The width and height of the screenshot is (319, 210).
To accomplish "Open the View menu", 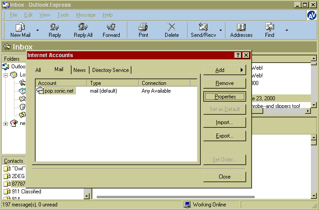I will [x=45, y=15].
